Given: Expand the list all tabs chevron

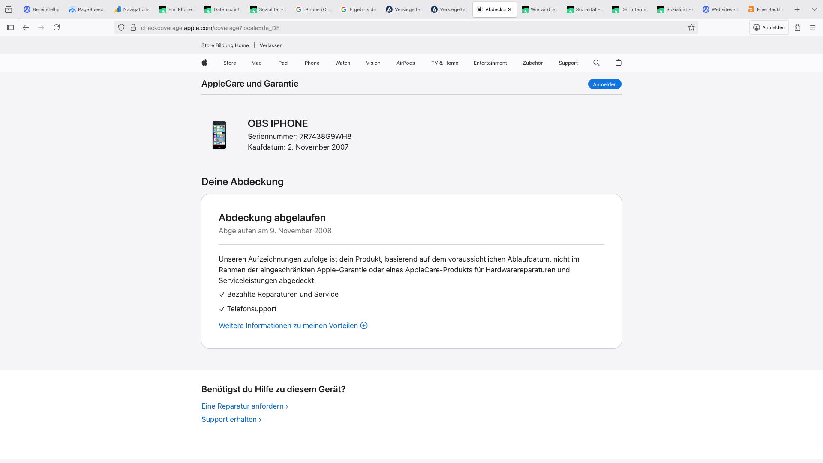Looking at the screenshot, I should point(814,9).
